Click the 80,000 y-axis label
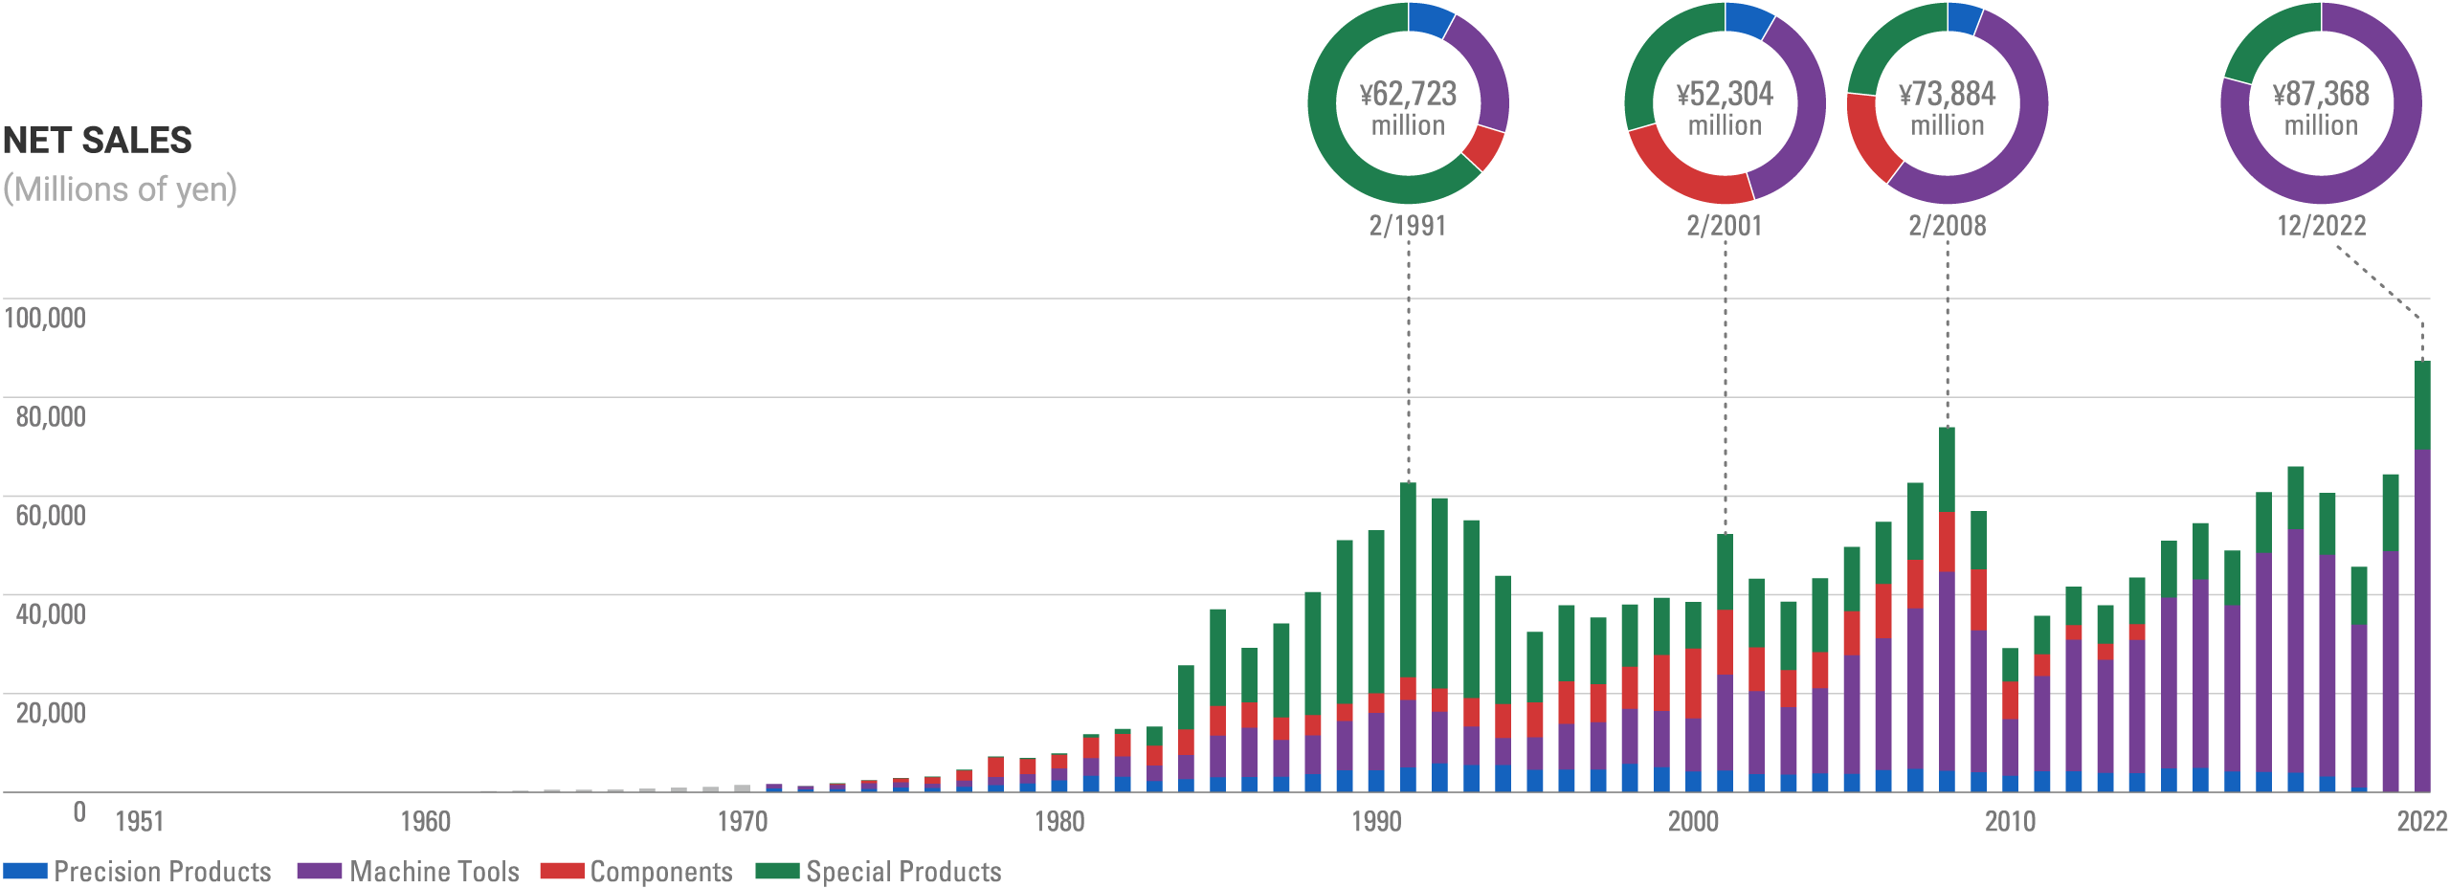 point(51,416)
